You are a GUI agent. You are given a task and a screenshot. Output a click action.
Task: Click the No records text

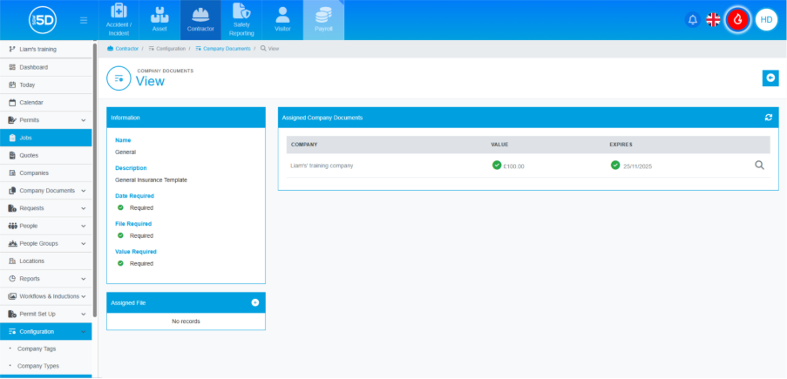tap(186, 321)
